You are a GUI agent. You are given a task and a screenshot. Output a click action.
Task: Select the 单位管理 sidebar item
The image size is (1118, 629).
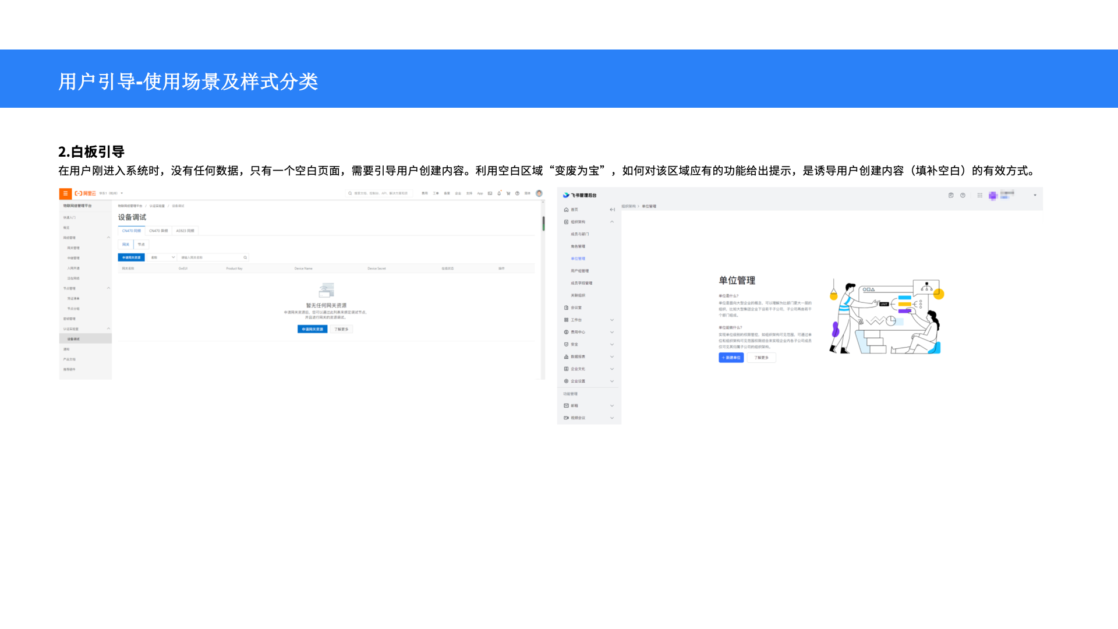pos(578,259)
